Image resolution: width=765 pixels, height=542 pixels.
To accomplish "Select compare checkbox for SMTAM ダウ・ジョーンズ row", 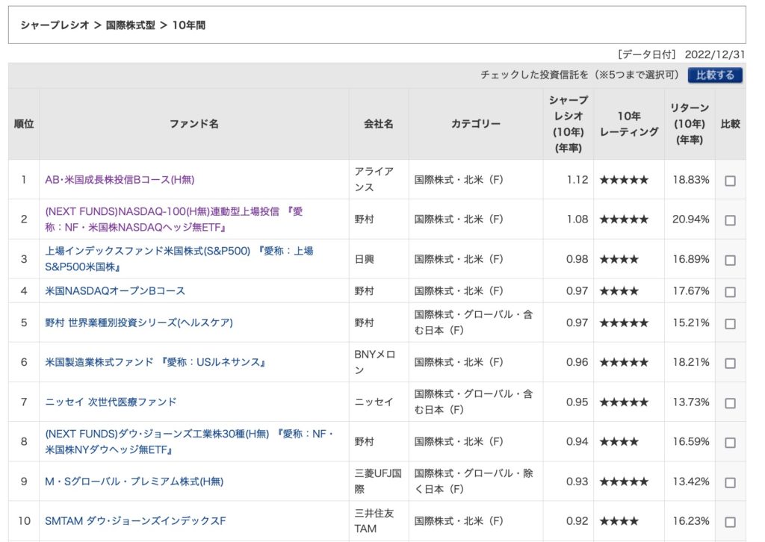I will (730, 521).
